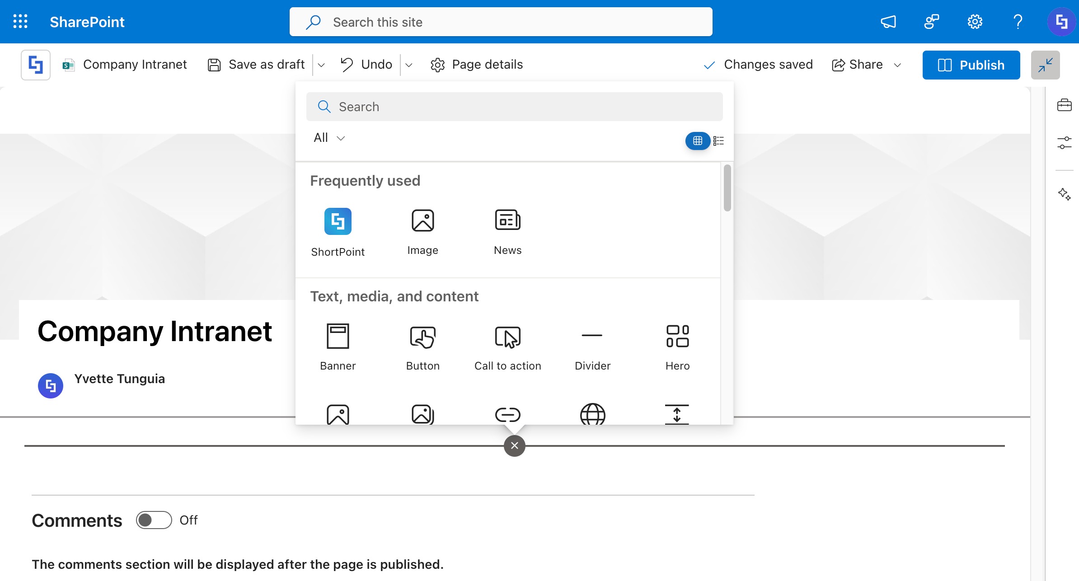Image resolution: width=1079 pixels, height=581 pixels.
Task: Switch web part picker to list view
Action: [718, 141]
